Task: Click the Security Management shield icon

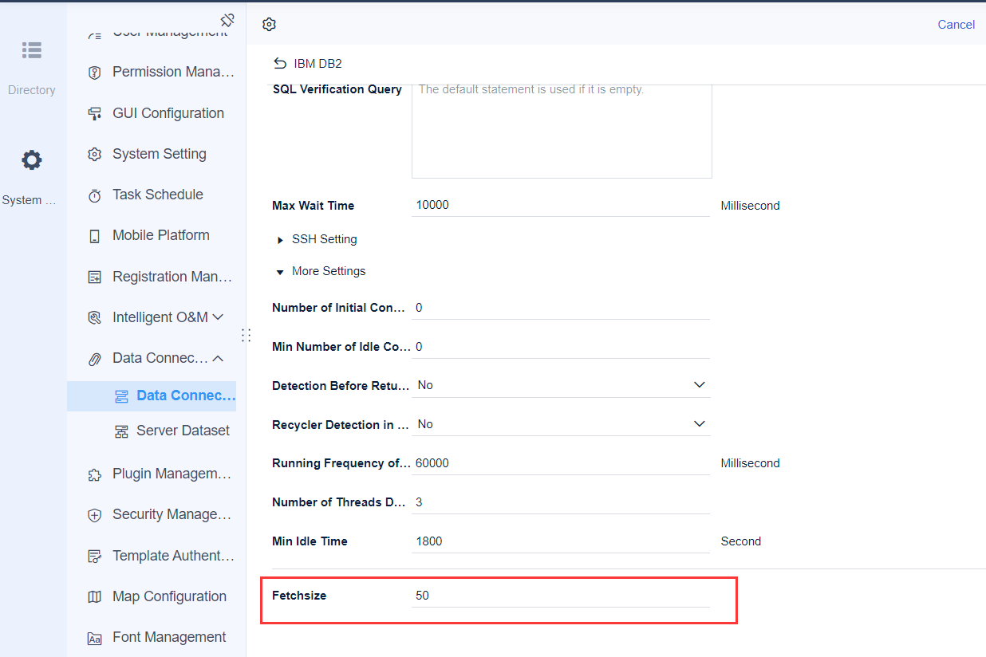Action: click(95, 515)
